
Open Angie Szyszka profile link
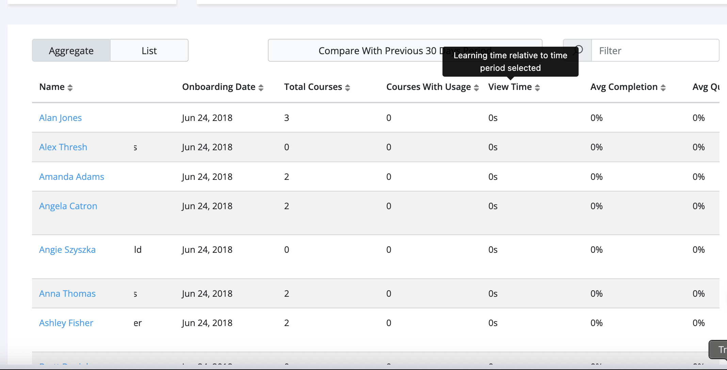click(x=67, y=249)
